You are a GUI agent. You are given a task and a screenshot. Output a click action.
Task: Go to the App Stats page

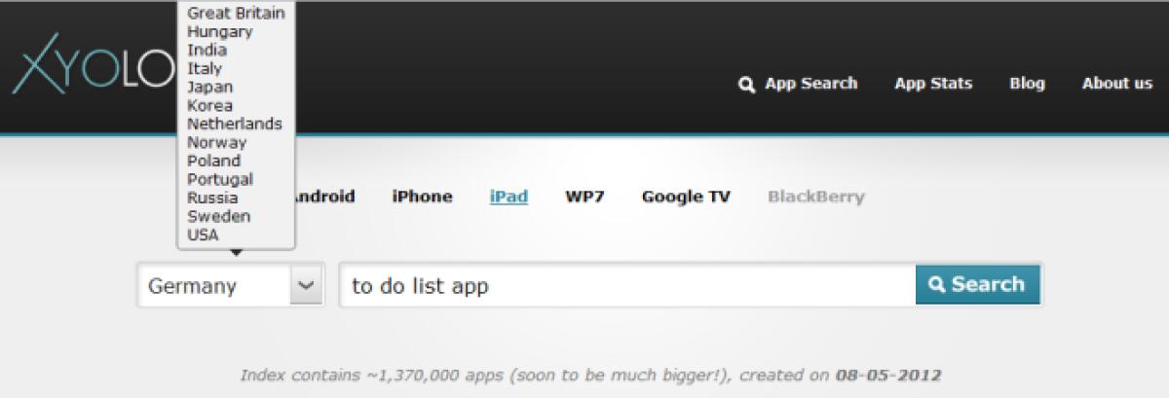933,84
